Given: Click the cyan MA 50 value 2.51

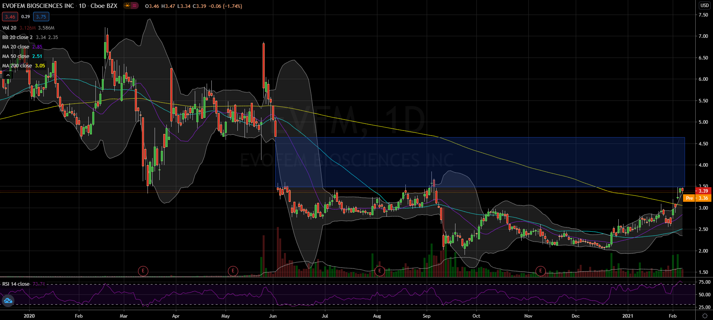Looking at the screenshot, I should (37, 56).
